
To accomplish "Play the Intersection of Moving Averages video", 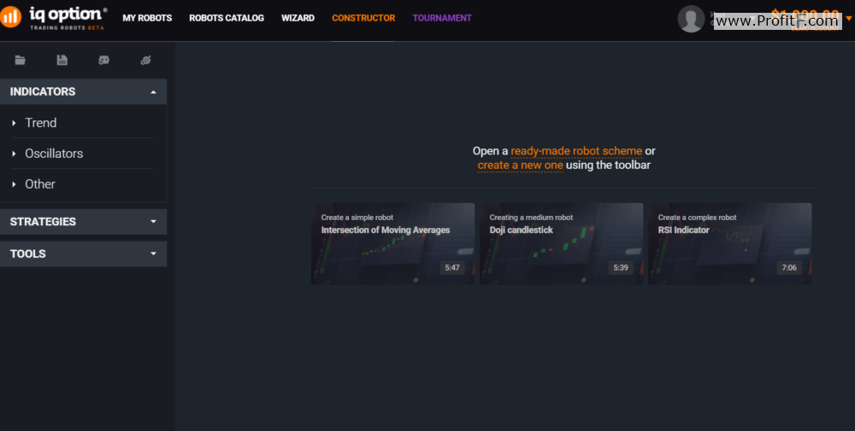I will tap(392, 244).
